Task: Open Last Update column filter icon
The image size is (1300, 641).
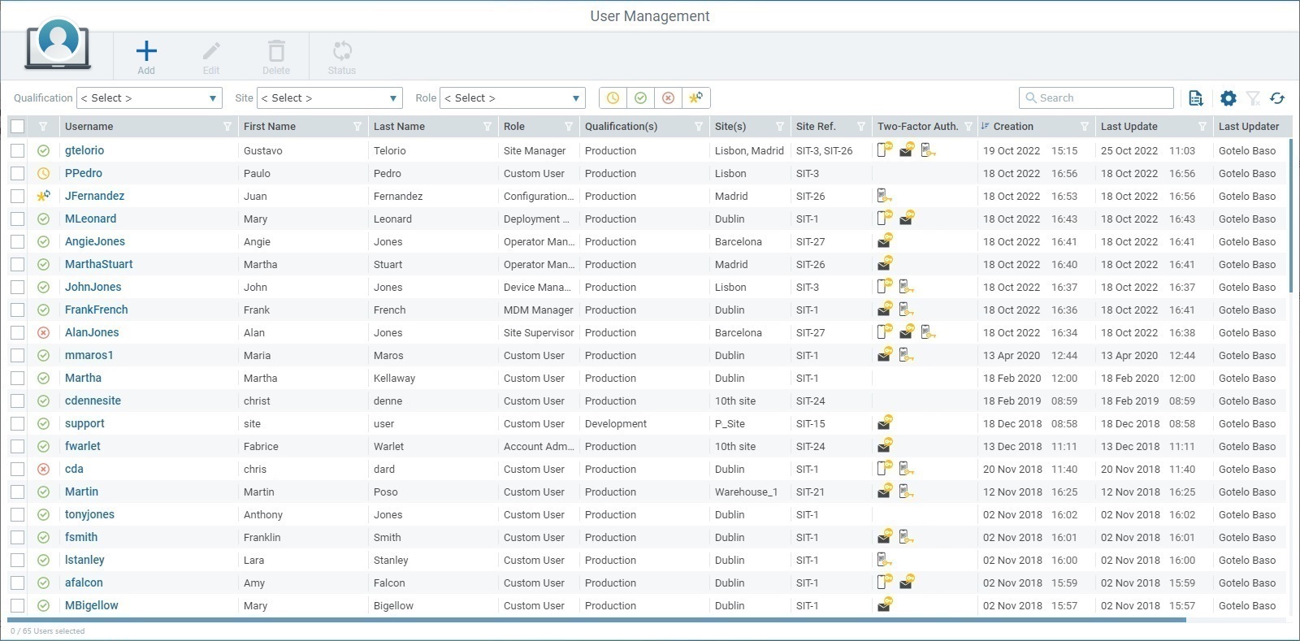Action: (x=1202, y=127)
